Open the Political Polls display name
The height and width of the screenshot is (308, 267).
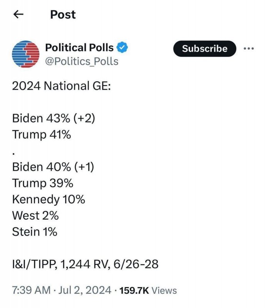pyautogui.click(x=79, y=48)
